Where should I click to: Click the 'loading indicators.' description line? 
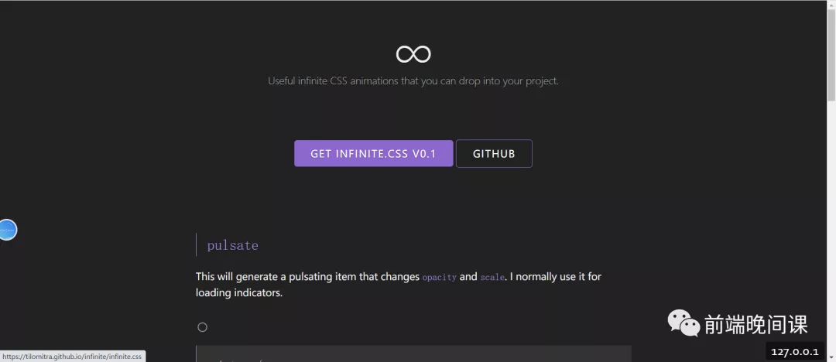pyautogui.click(x=239, y=292)
